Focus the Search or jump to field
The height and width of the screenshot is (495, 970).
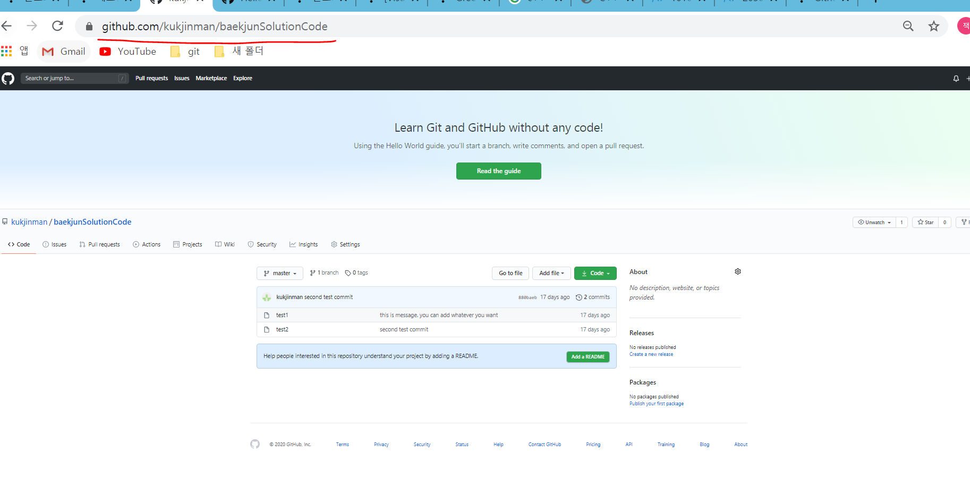click(74, 79)
